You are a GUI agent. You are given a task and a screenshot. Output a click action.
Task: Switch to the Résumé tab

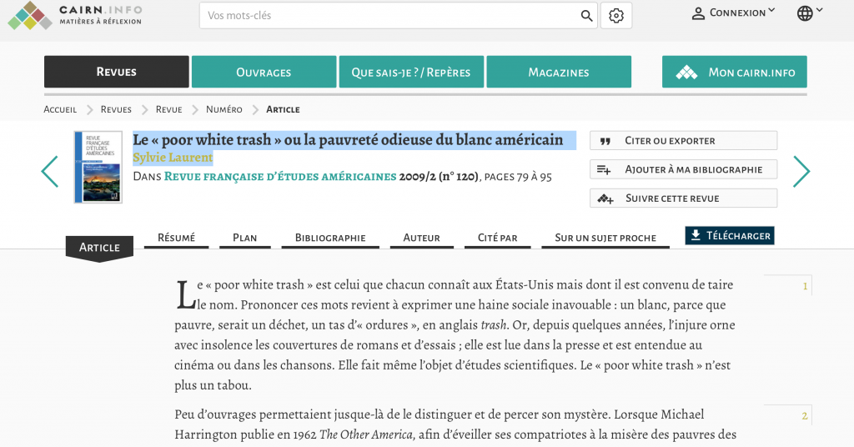point(176,238)
